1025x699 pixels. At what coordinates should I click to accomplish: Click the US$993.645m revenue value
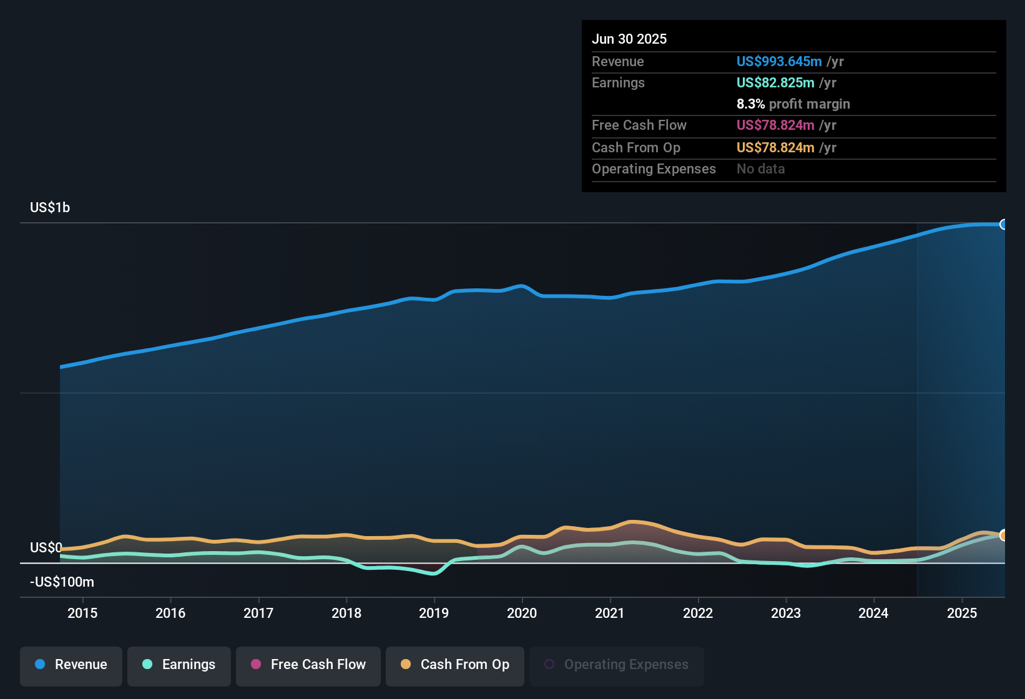(x=779, y=61)
